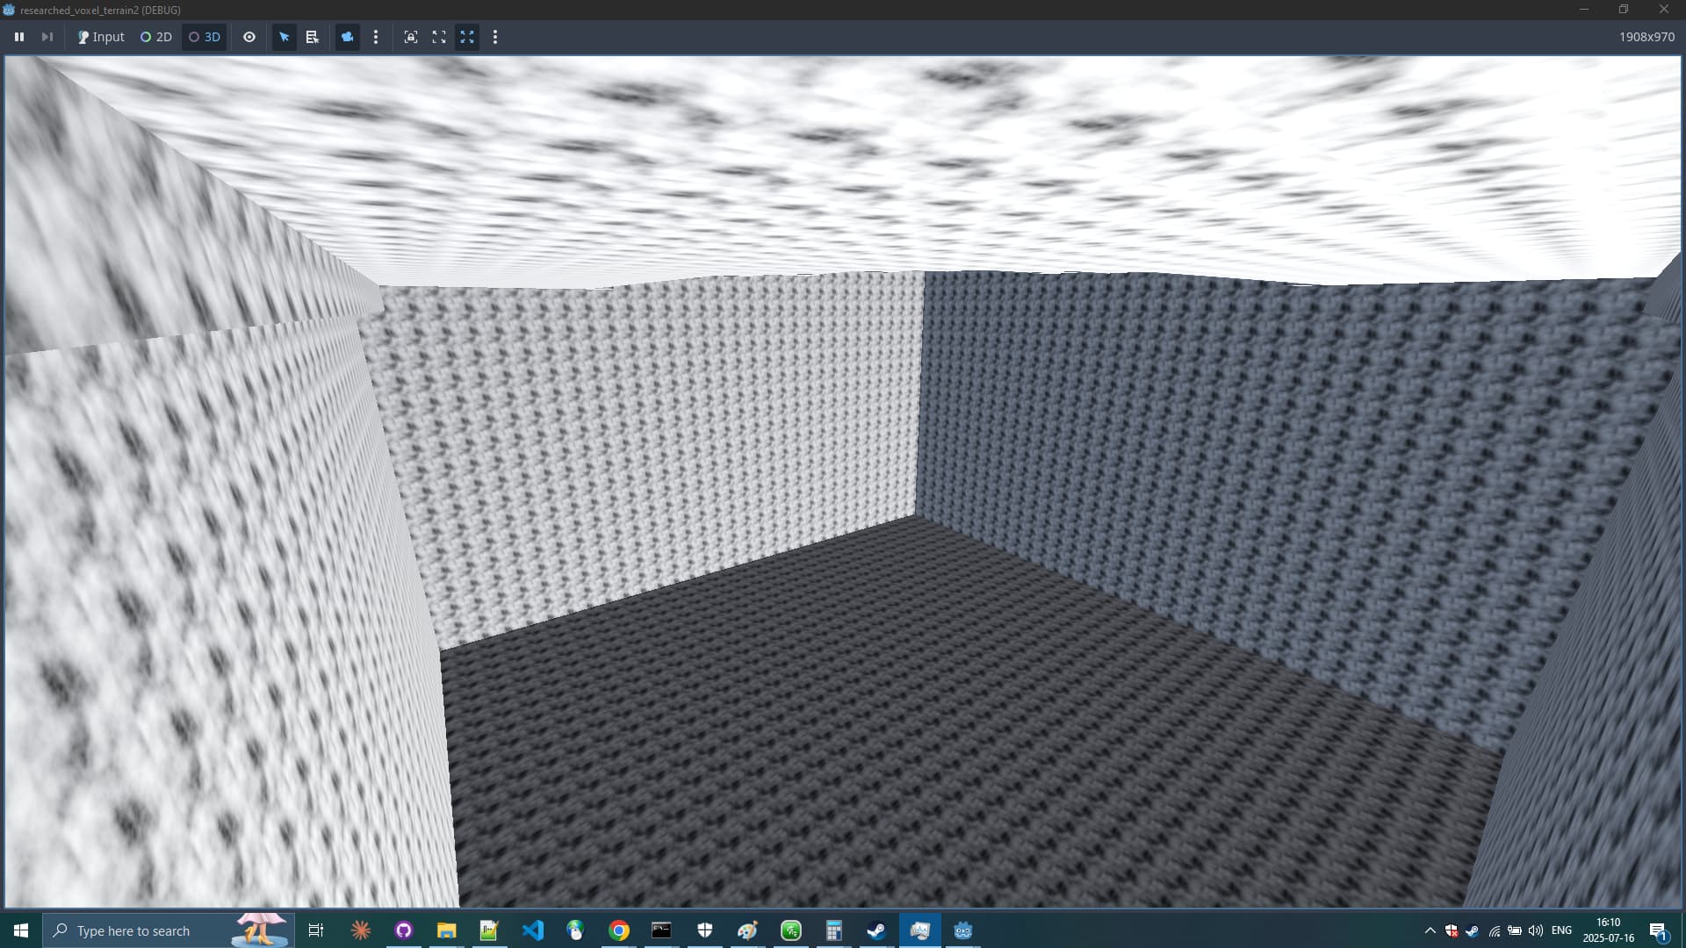Check battery status tray icon
The height and width of the screenshot is (948, 1686).
(x=1515, y=930)
